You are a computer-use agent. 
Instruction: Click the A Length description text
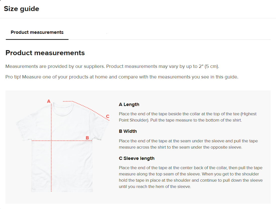(188, 117)
